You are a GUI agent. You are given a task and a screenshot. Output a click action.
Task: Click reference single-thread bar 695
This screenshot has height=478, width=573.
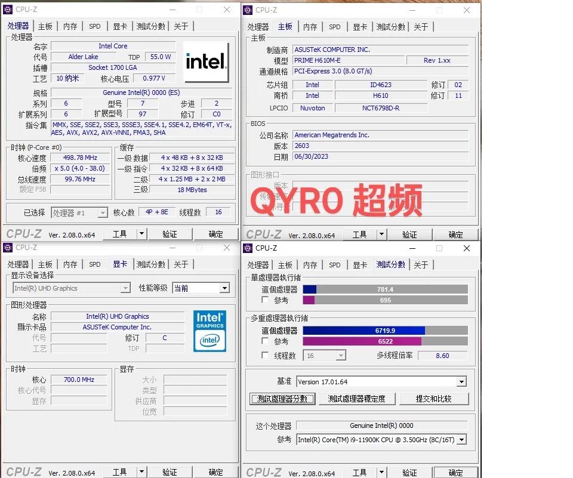click(x=385, y=300)
